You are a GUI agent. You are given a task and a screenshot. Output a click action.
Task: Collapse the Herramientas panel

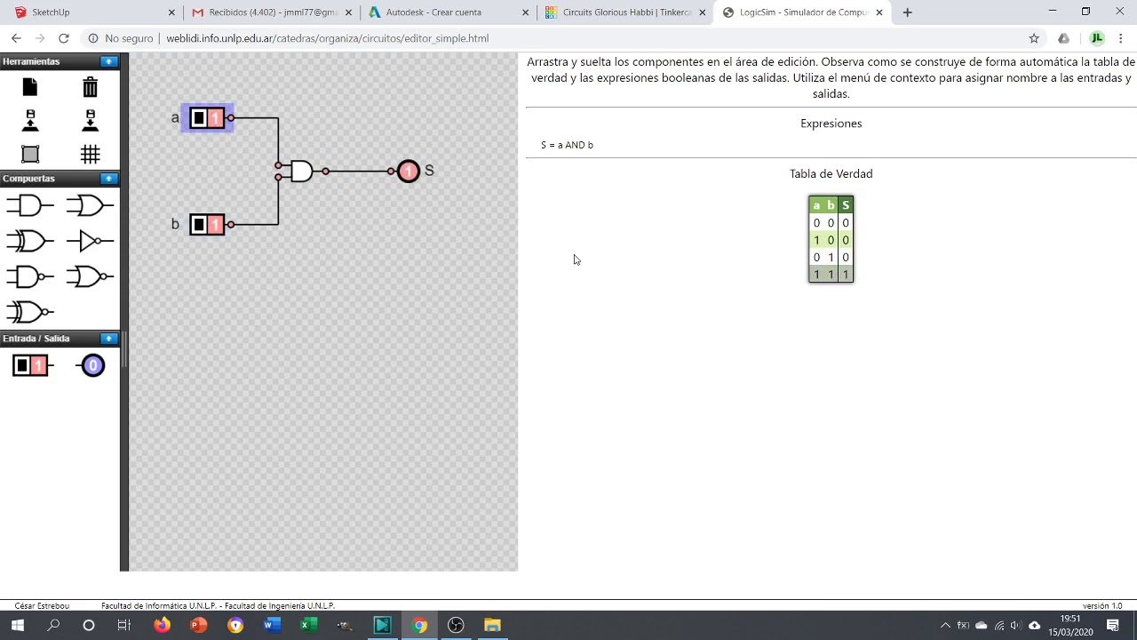(108, 61)
